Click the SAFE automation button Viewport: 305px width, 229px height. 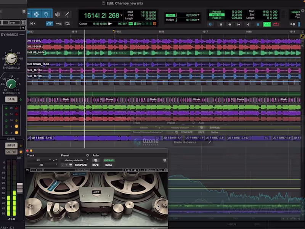(95, 165)
